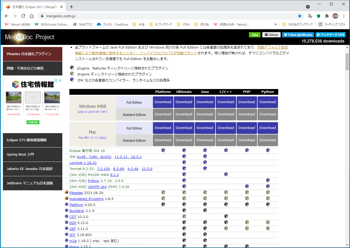Open 問題・不具合などの報告 sidebar item

(32, 68)
